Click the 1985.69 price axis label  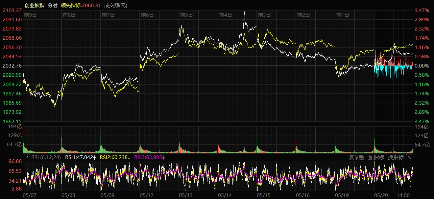(x=12, y=103)
